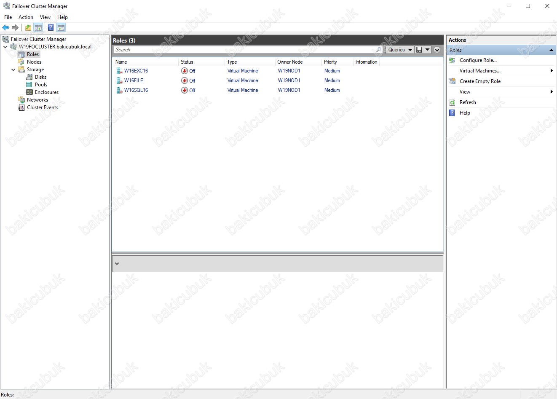The width and height of the screenshot is (557, 399).
Task: Click the Failover Cluster Manager root icon
Action: point(5,39)
